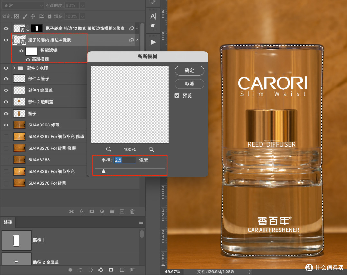
Task: Click create new layer icon in Layers panel
Action: click(x=122, y=211)
